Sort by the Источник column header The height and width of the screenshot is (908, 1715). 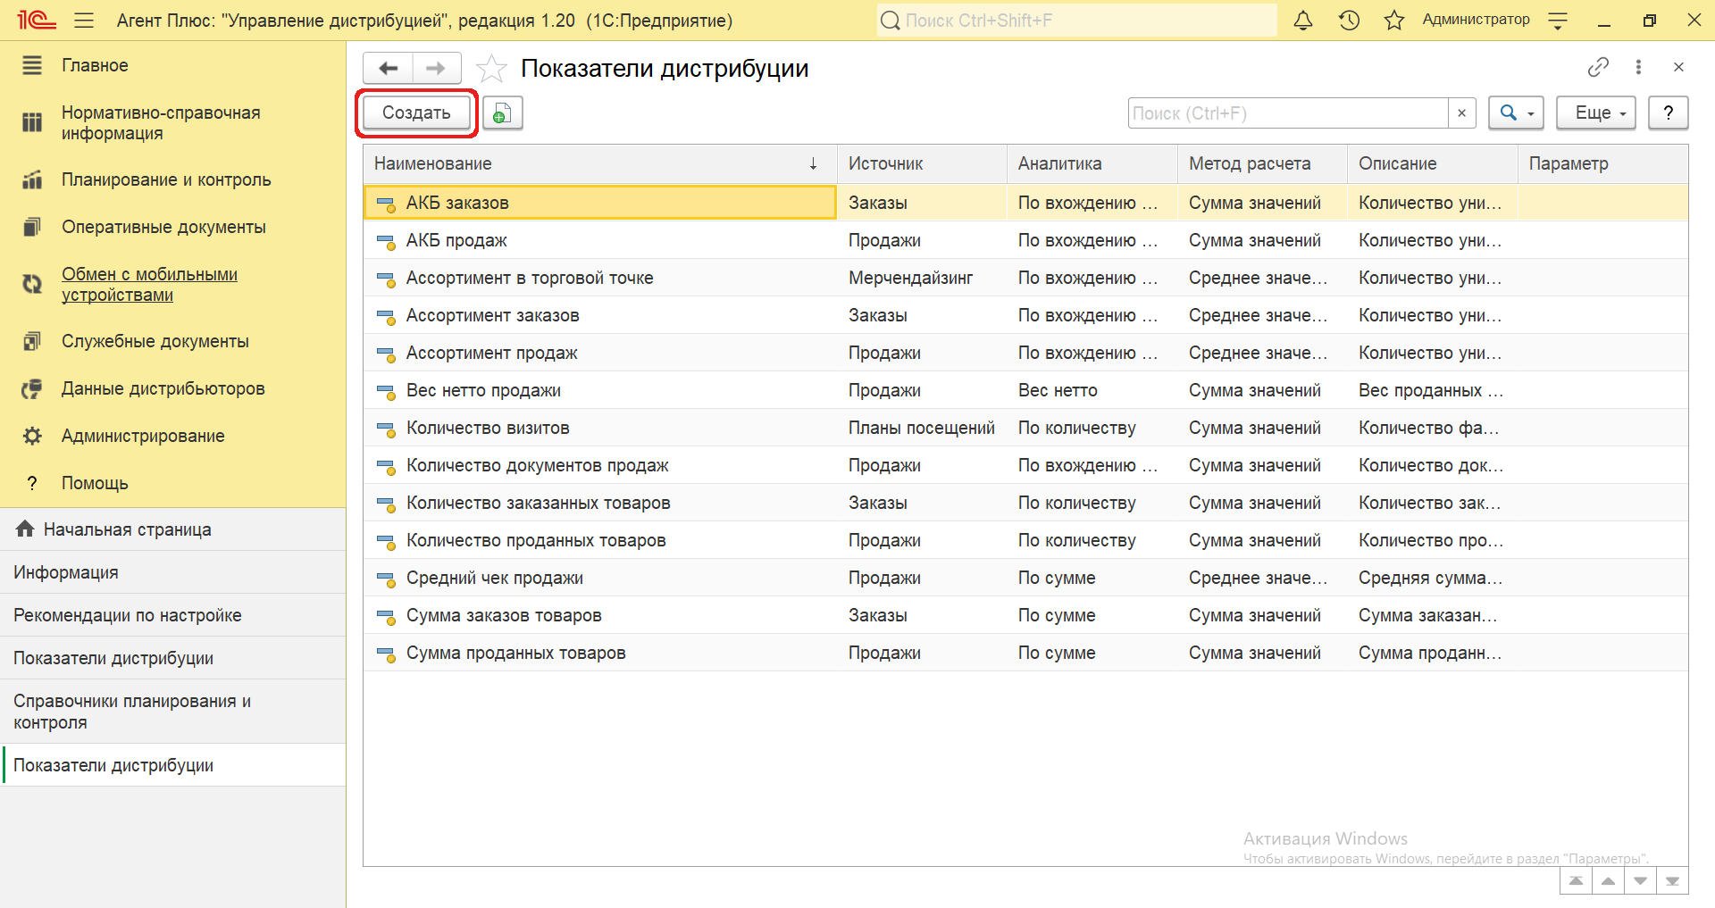tap(922, 163)
